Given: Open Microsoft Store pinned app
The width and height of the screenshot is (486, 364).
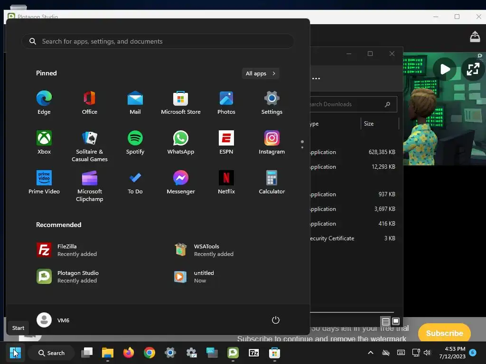Looking at the screenshot, I should (x=181, y=103).
